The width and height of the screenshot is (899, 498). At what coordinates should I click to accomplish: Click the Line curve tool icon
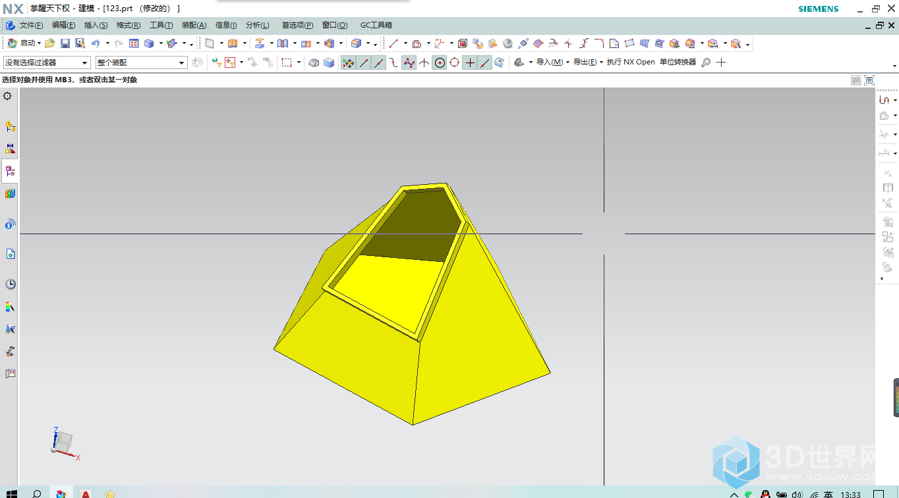pos(393,43)
